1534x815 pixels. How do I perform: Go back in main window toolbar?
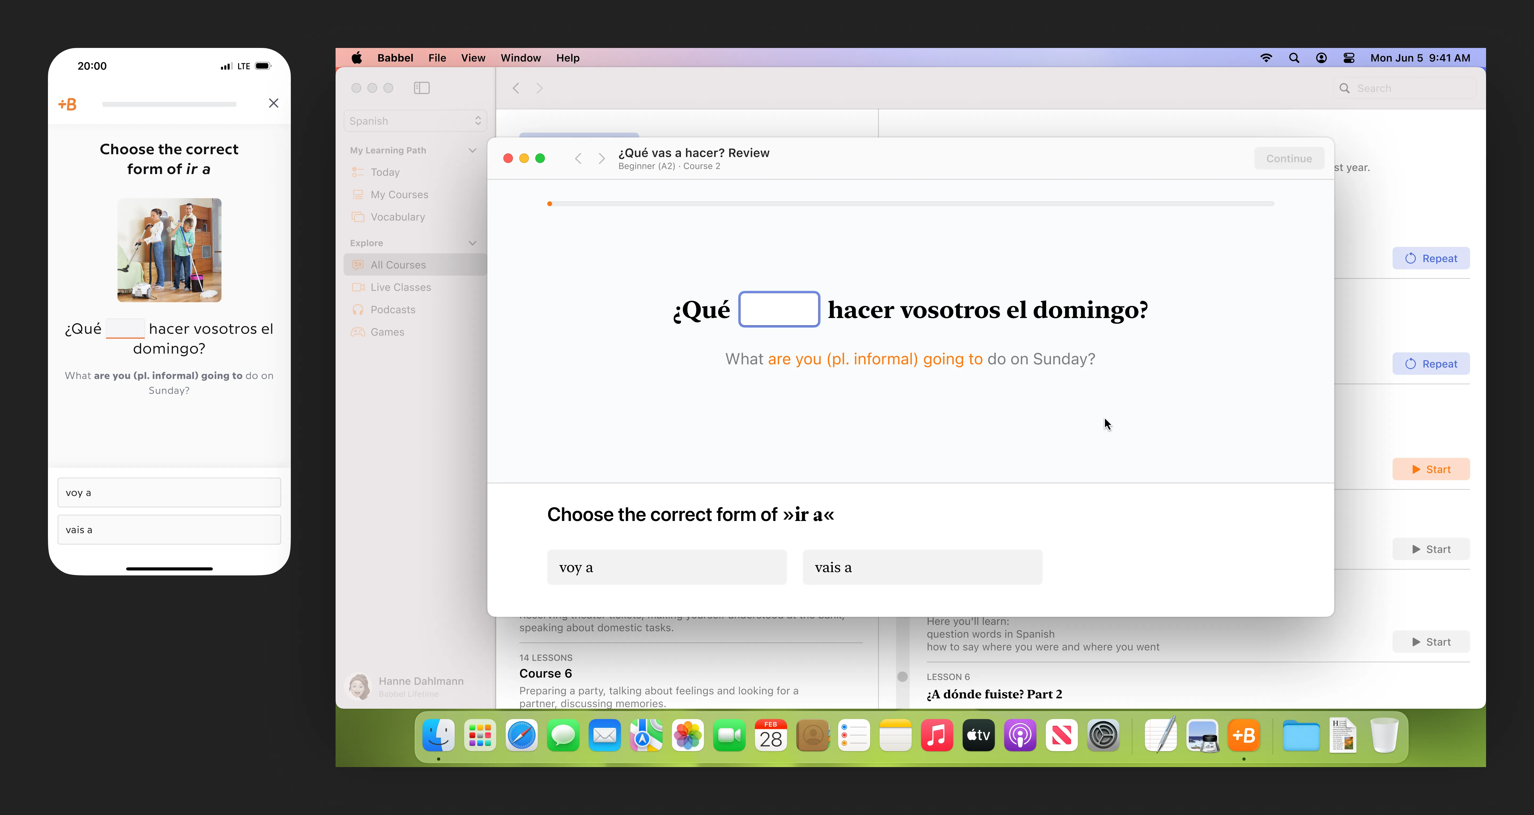click(516, 88)
